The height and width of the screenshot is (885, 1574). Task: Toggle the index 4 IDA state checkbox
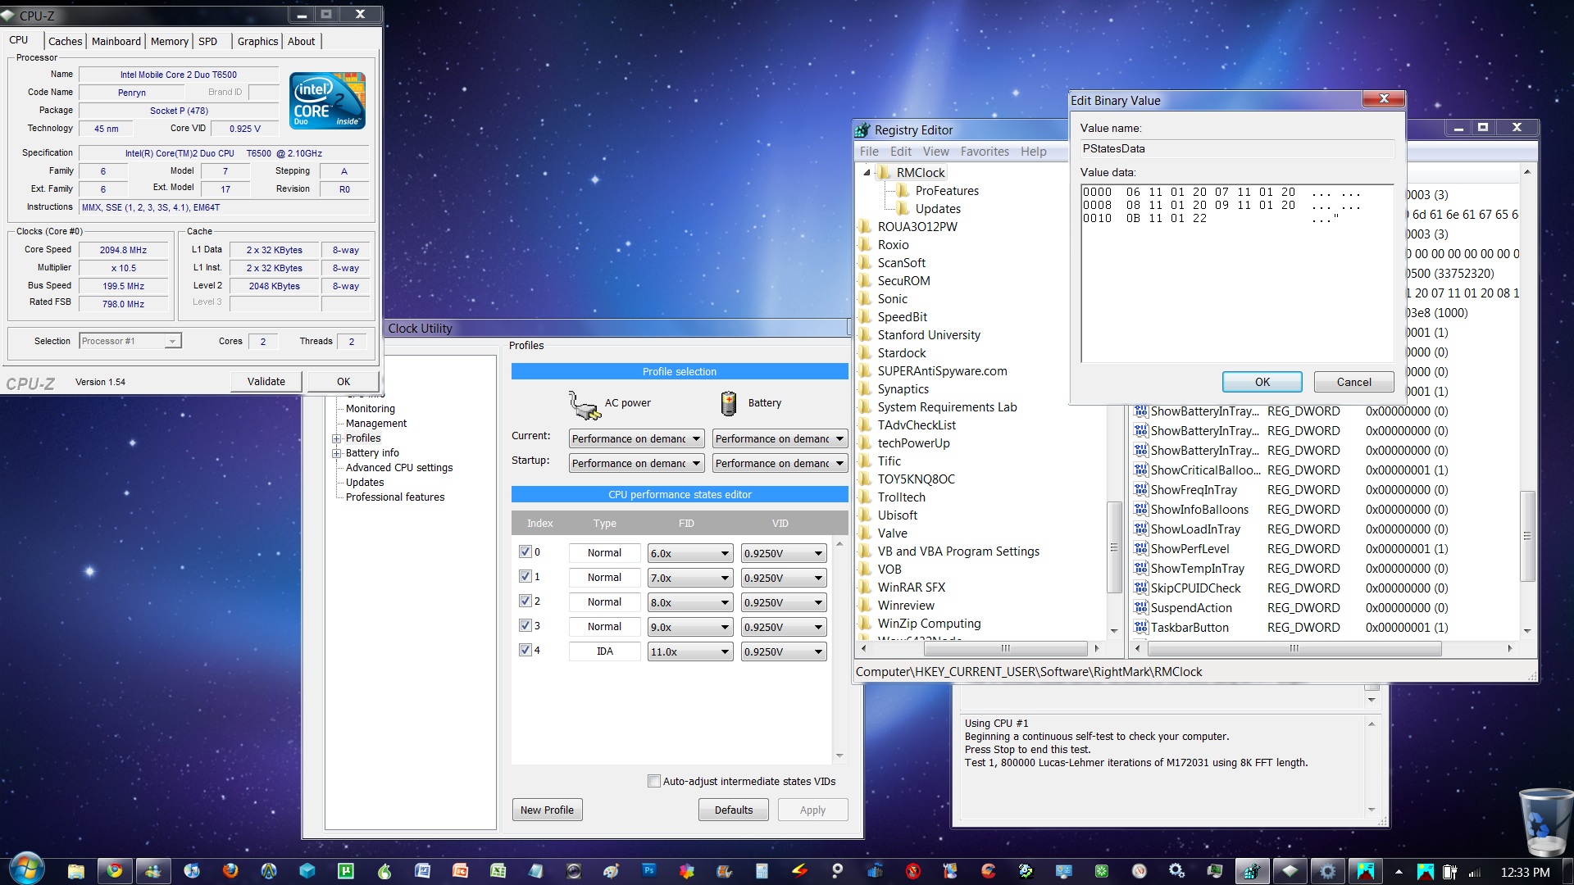(525, 651)
